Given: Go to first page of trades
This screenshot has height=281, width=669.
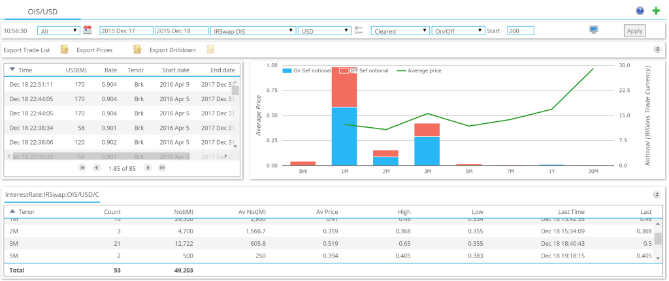Looking at the screenshot, I should (82, 168).
